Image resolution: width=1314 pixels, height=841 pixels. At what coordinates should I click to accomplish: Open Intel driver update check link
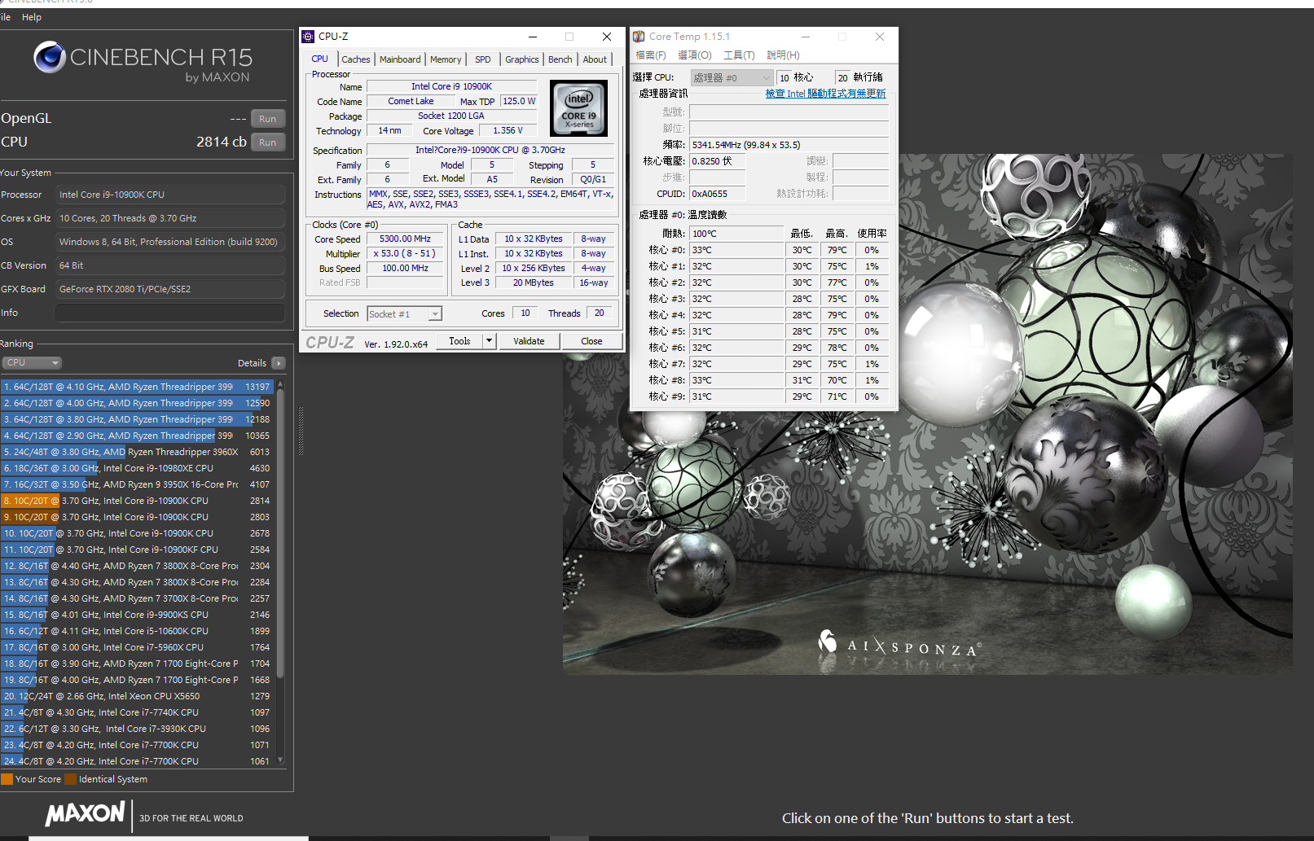point(825,94)
